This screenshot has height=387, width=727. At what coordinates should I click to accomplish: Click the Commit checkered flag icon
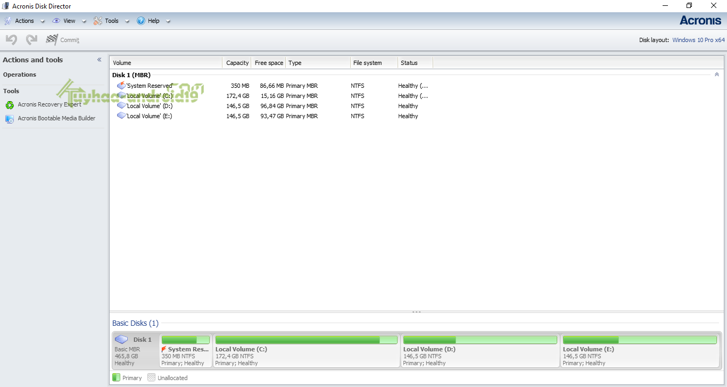tap(52, 39)
